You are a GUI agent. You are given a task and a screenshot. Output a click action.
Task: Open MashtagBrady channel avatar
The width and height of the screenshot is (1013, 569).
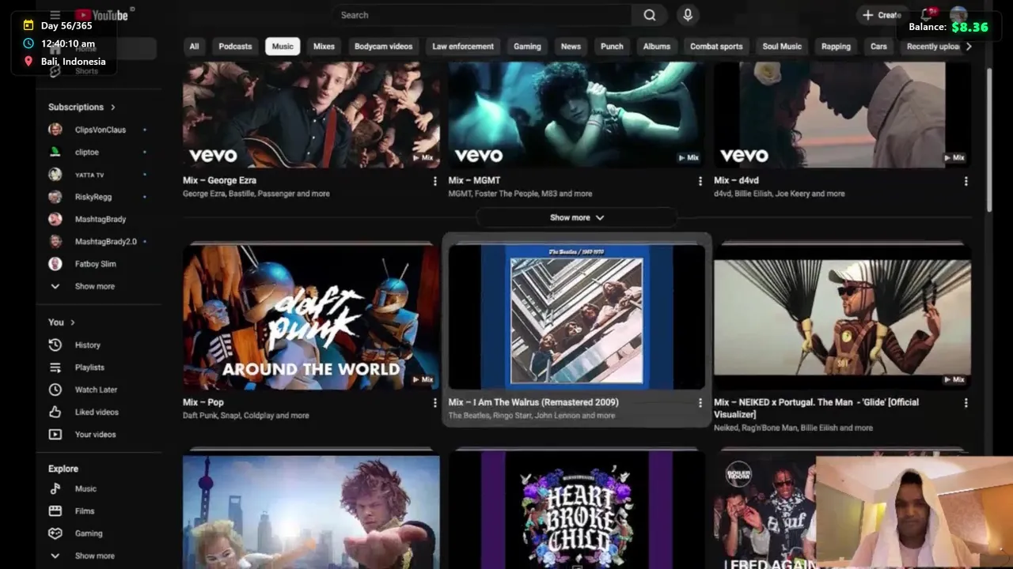pyautogui.click(x=55, y=219)
